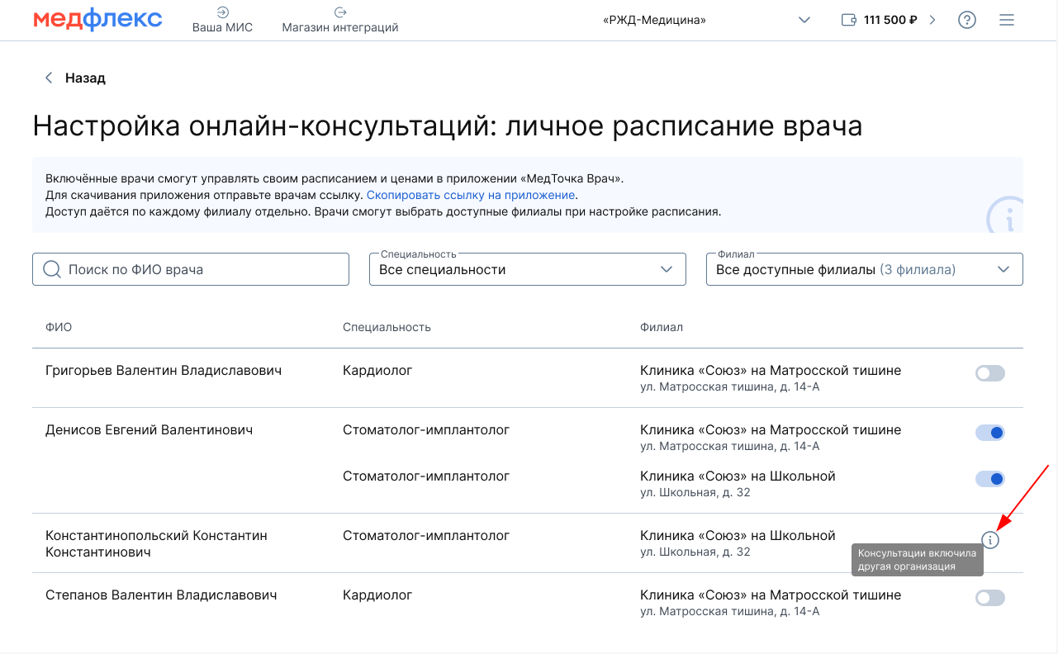Expand the «РЖД-Медицина» organization dropdown
The width and height of the screenshot is (1058, 654).
pyautogui.click(x=804, y=20)
